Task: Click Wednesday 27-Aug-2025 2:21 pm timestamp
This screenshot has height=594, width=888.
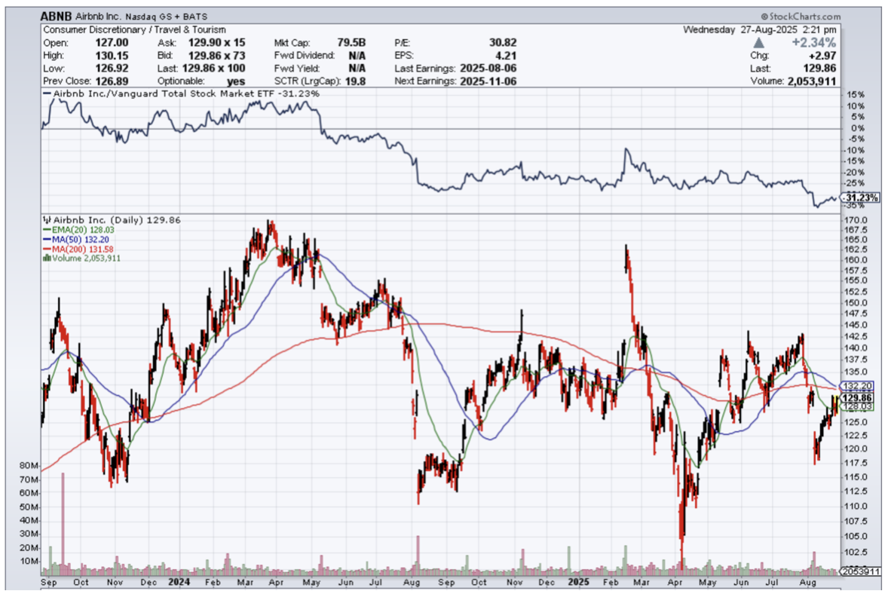Action: click(759, 29)
